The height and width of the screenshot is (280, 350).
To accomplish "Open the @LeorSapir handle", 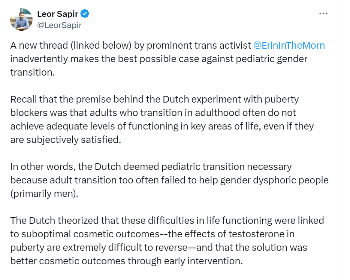I will tap(59, 25).
